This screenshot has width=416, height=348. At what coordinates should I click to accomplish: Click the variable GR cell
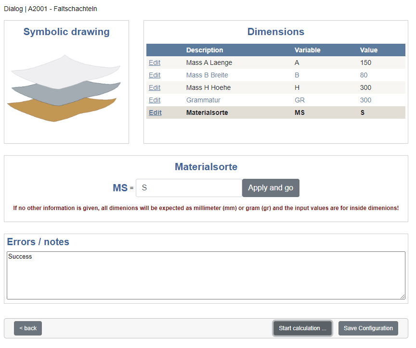coord(299,100)
